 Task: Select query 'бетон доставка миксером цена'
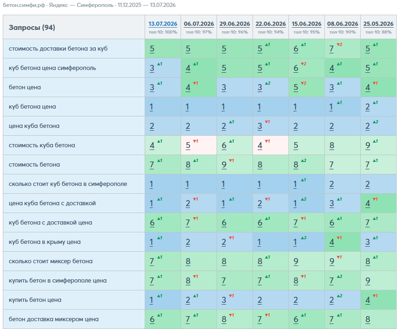coord(54,319)
